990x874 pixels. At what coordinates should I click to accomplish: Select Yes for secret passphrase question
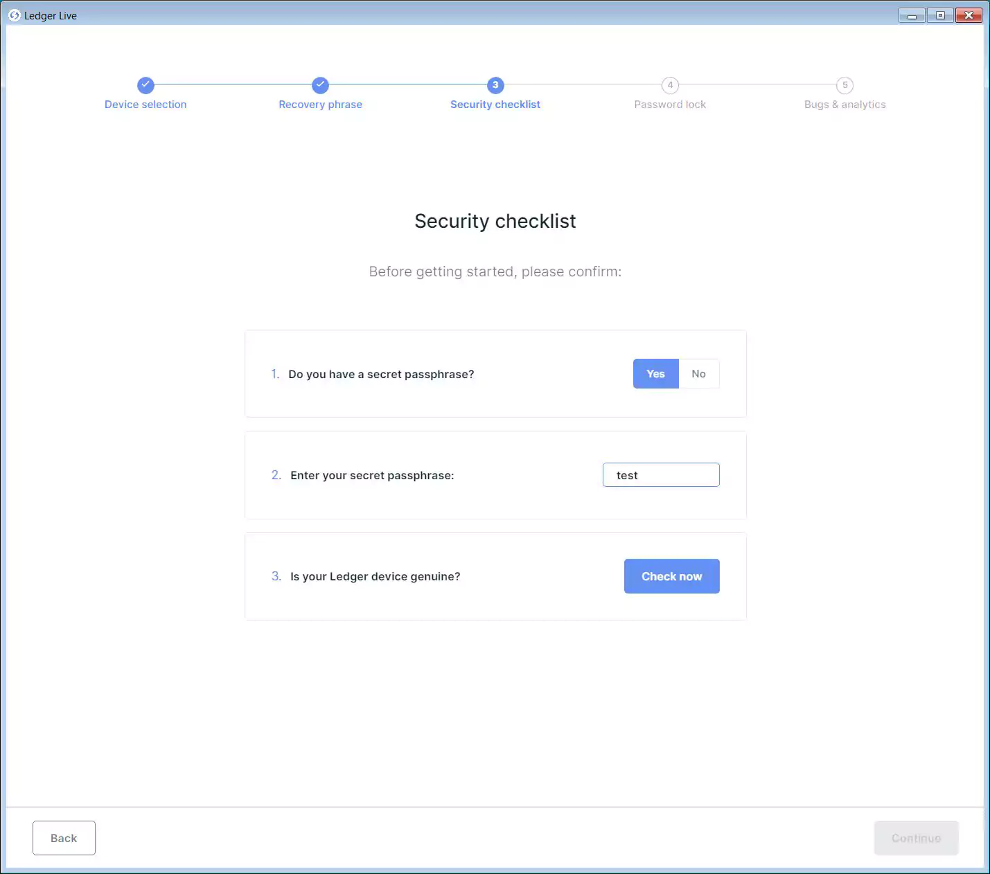pyautogui.click(x=655, y=374)
